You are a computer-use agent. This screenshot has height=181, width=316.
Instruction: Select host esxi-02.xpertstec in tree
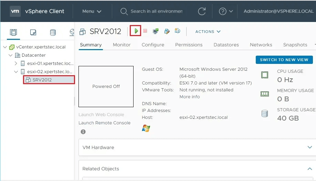tap(50, 71)
